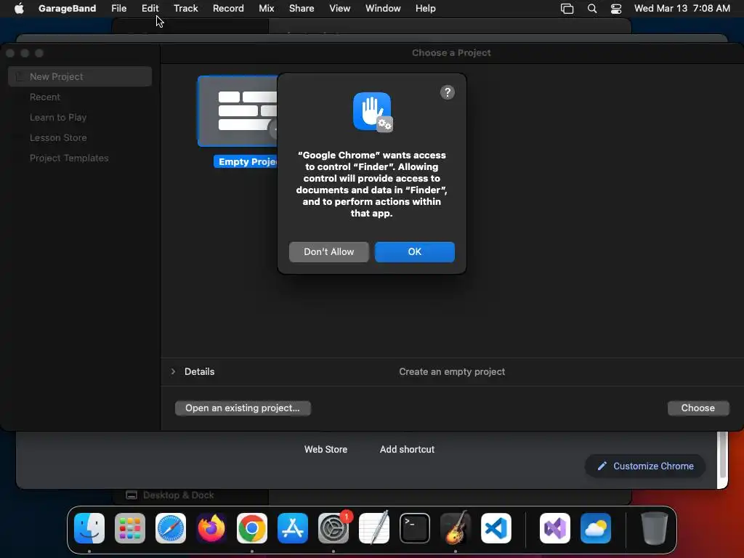This screenshot has height=558, width=744.
Task: Click Add shortcut in Chrome window
Action: pyautogui.click(x=407, y=449)
